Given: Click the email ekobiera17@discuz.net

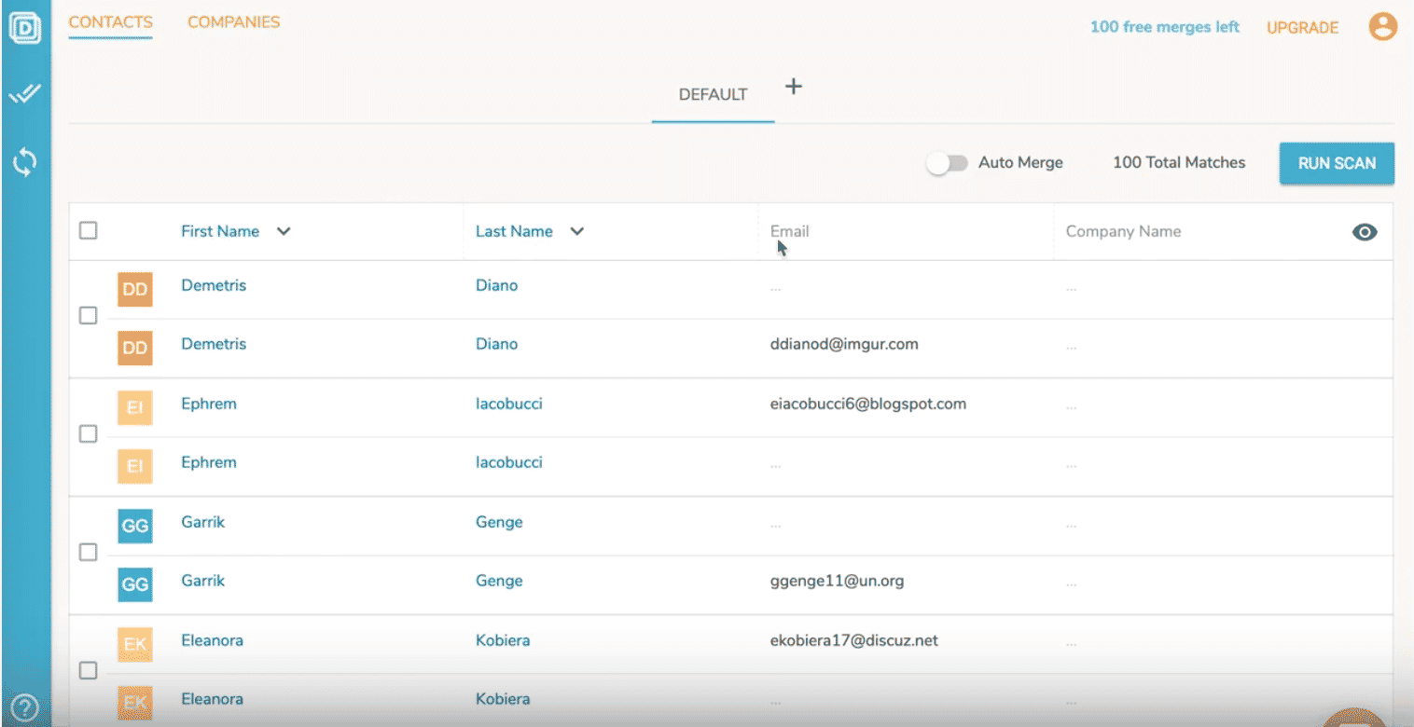Looking at the screenshot, I should (x=853, y=640).
